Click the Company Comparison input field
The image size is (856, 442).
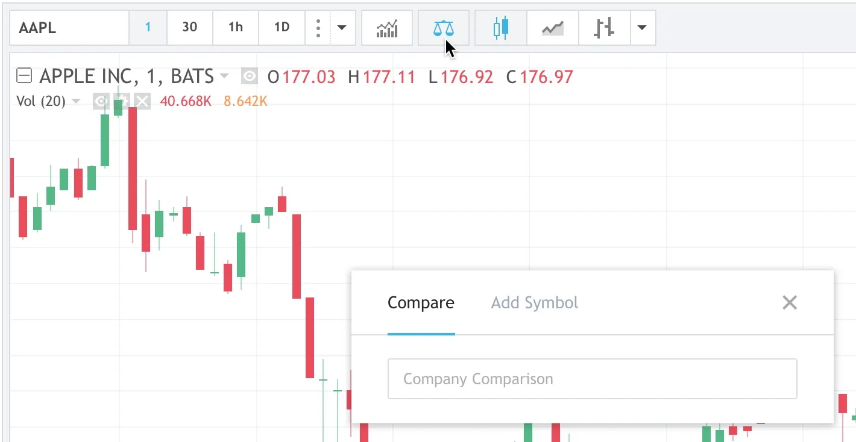(x=592, y=379)
